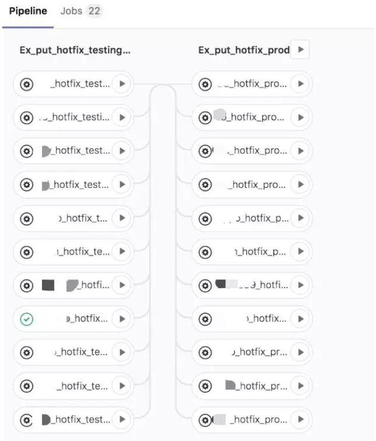The height and width of the screenshot is (441, 376).
Task: Click manual gear status icon of first testing job
Action: (27, 84)
